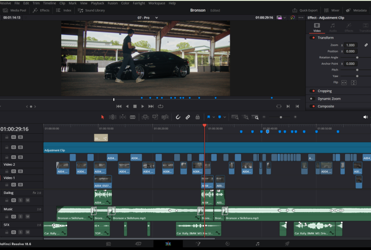
Task: Open the Effects panel
Action: [41, 10]
